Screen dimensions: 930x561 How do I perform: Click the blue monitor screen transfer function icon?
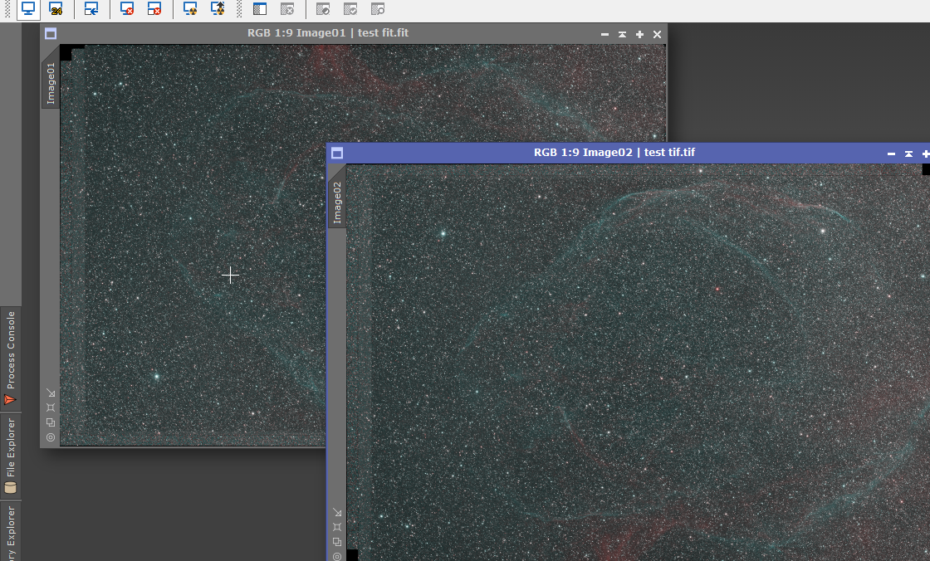tap(28, 9)
